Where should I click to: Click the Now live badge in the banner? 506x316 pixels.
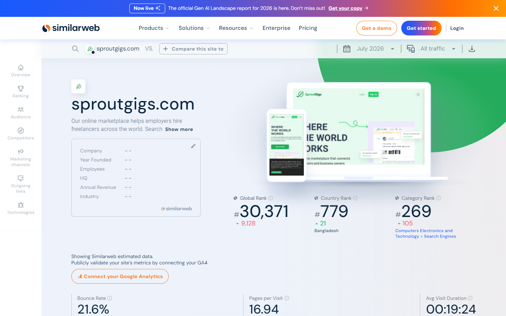click(x=147, y=8)
